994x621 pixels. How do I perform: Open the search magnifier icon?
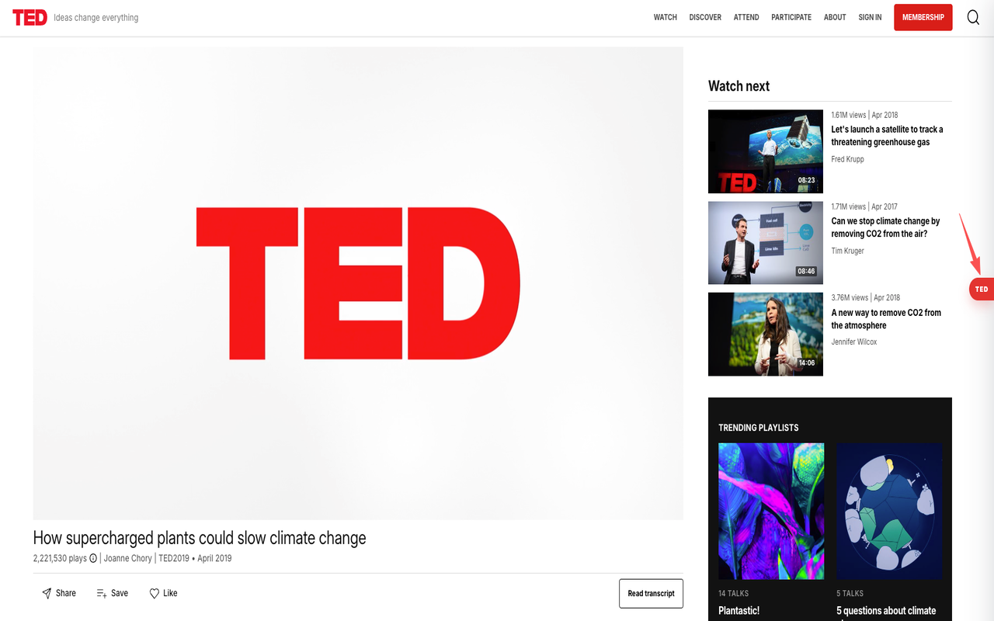point(973,17)
